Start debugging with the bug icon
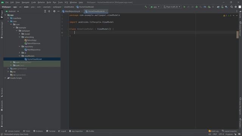The image size is (242, 136). click(x=197, y=7)
